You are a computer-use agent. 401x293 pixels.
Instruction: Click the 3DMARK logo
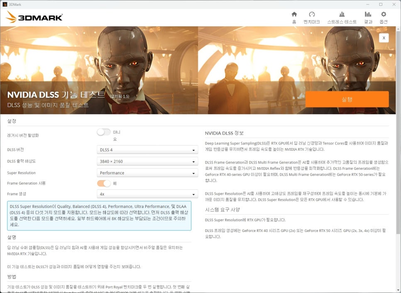(34, 17)
